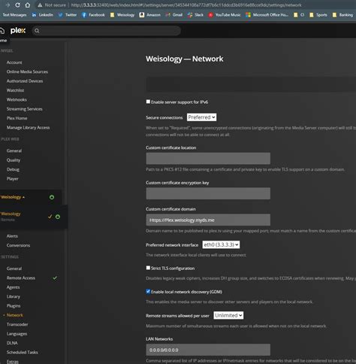Screen dimensions: 356x364
Task: Toggle Strict TLS configuration checkbox
Action: point(148,268)
